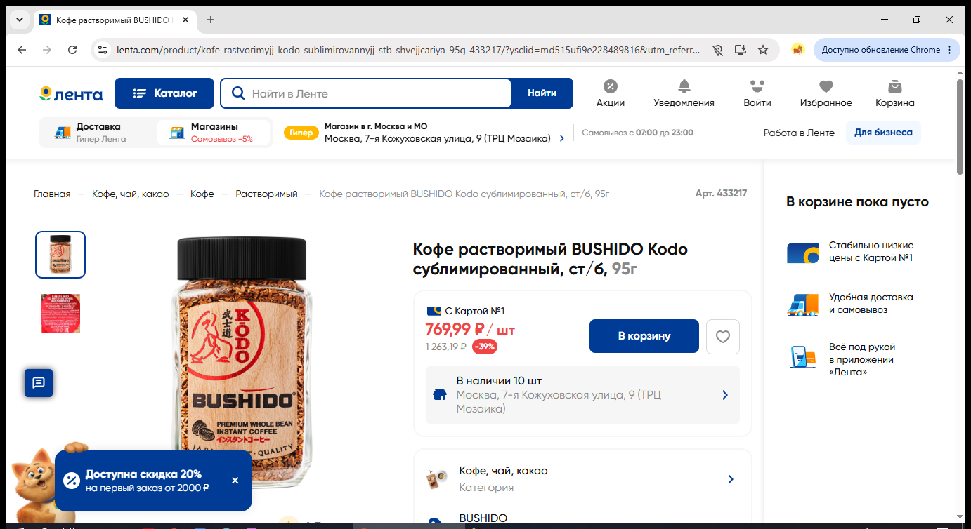The width and height of the screenshot is (971, 529).
Task: Click the С Картой №1 label
Action: 466,311
